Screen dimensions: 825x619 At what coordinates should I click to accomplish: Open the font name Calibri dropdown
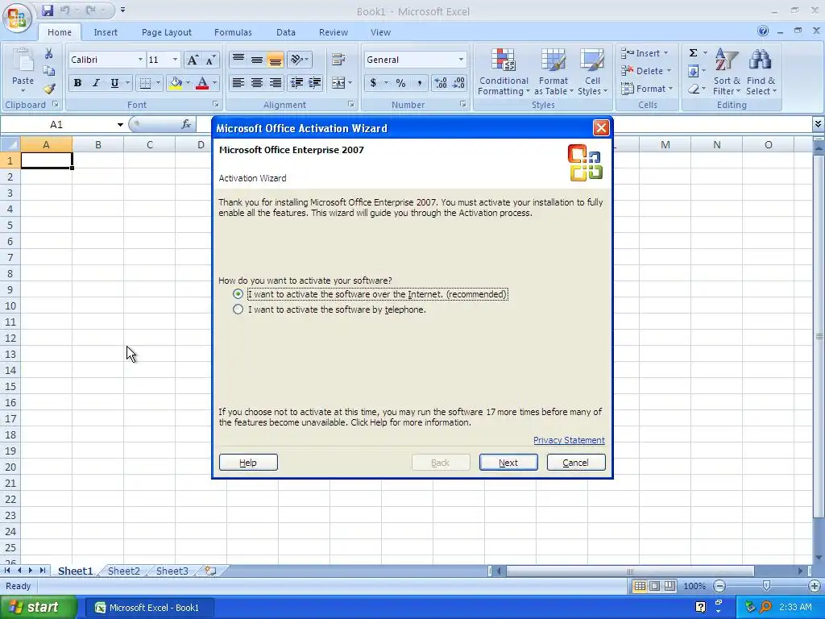pyautogui.click(x=140, y=60)
